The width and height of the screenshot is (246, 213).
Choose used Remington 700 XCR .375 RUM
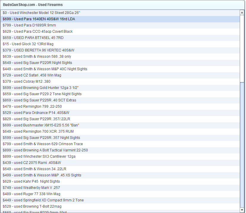(x=120, y=131)
